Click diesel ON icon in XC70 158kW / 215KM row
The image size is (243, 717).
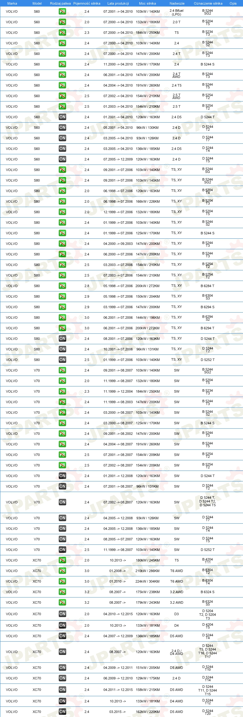pos(62,690)
